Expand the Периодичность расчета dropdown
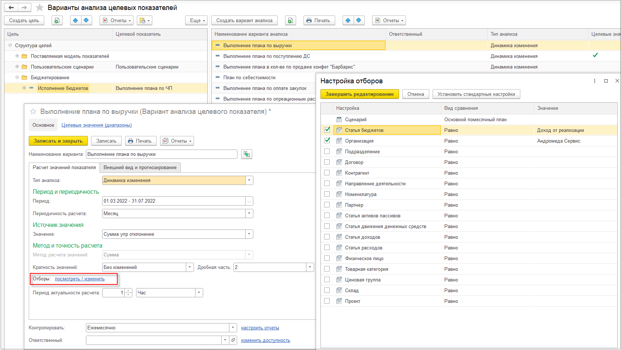This screenshot has height=350, width=621. (249, 214)
